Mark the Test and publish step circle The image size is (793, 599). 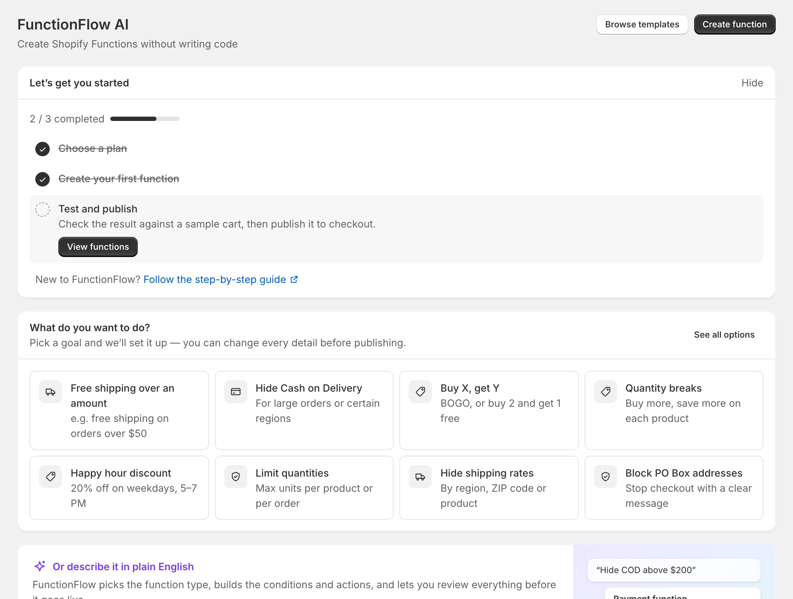43,210
